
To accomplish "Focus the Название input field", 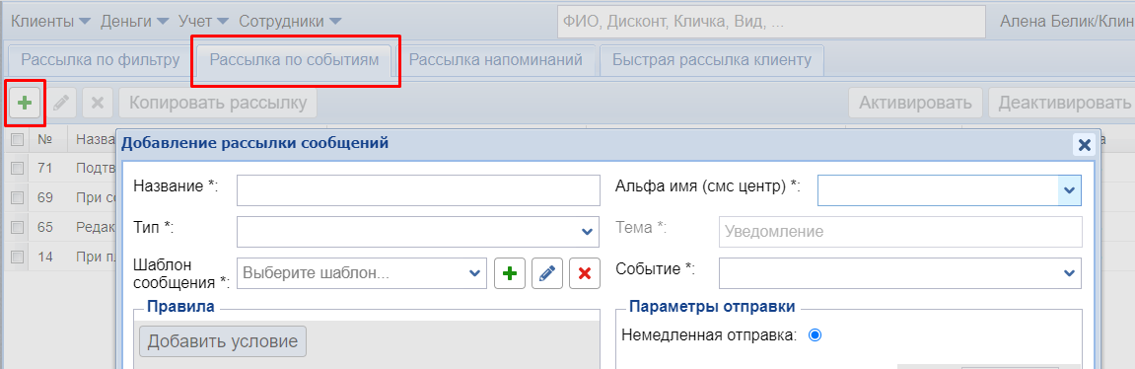I will click(418, 190).
